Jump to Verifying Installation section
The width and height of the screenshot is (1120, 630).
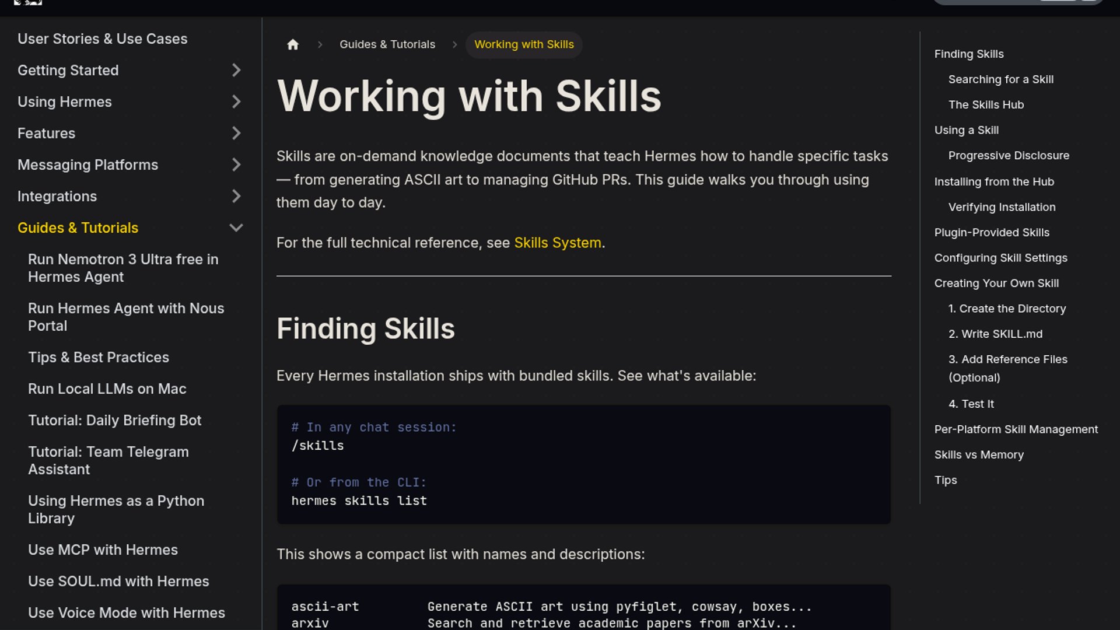(x=1002, y=207)
